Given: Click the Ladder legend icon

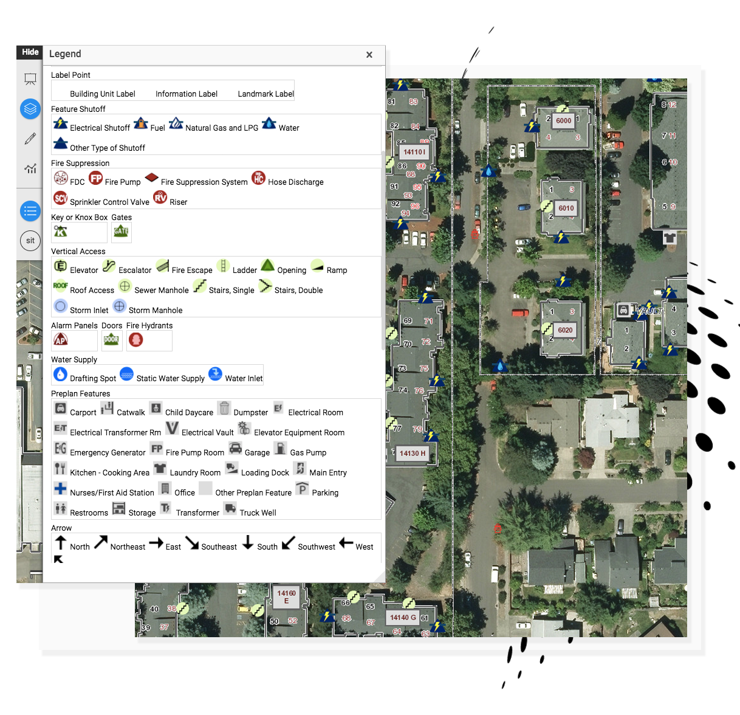Looking at the screenshot, I should click(x=223, y=266).
